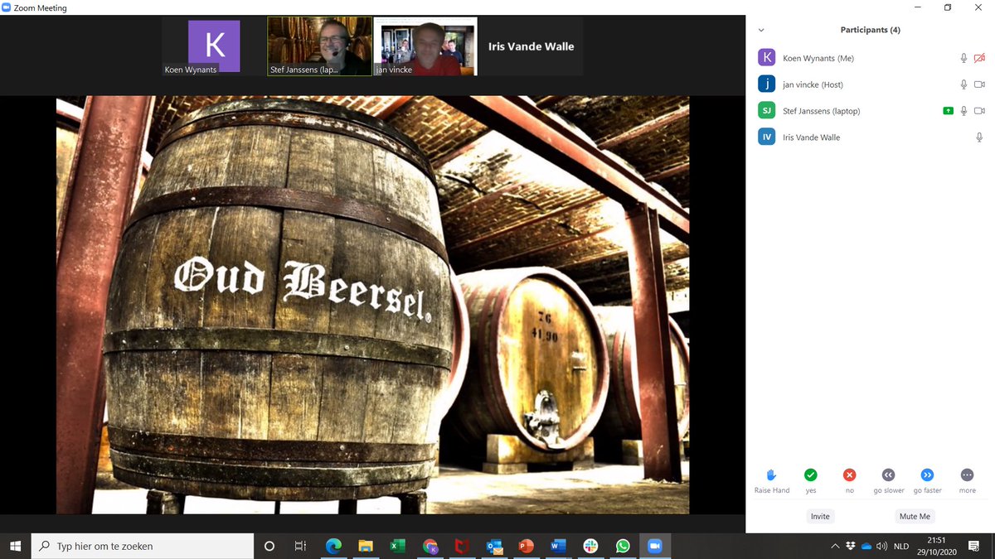Open WhatsApp from the taskbar

coord(623,546)
